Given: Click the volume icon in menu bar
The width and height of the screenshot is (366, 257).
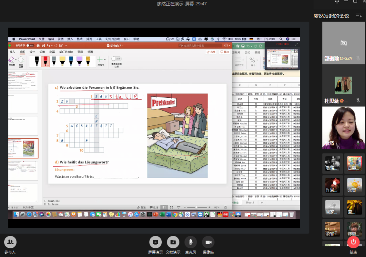Looking at the screenshot, I should coord(230,39).
